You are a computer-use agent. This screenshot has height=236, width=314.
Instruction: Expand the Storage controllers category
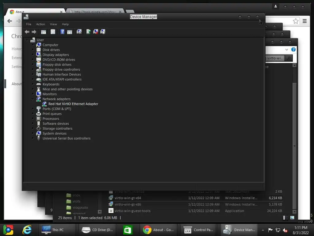click(33, 128)
